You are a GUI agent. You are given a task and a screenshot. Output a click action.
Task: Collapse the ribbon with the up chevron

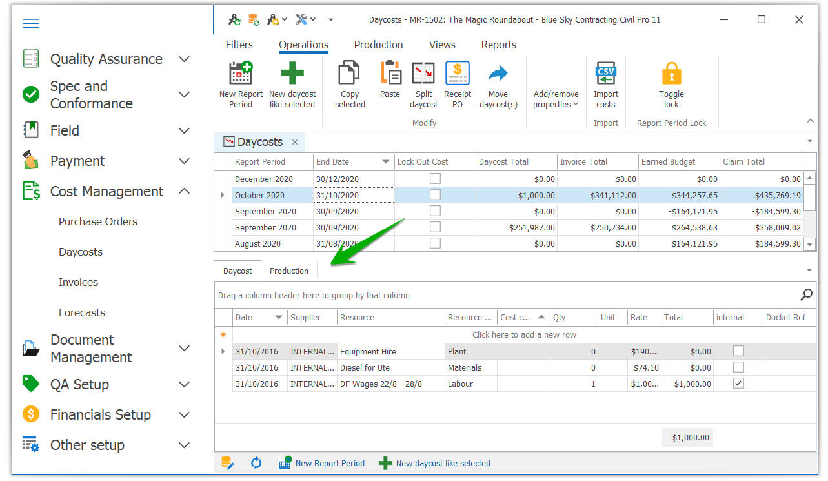click(811, 121)
